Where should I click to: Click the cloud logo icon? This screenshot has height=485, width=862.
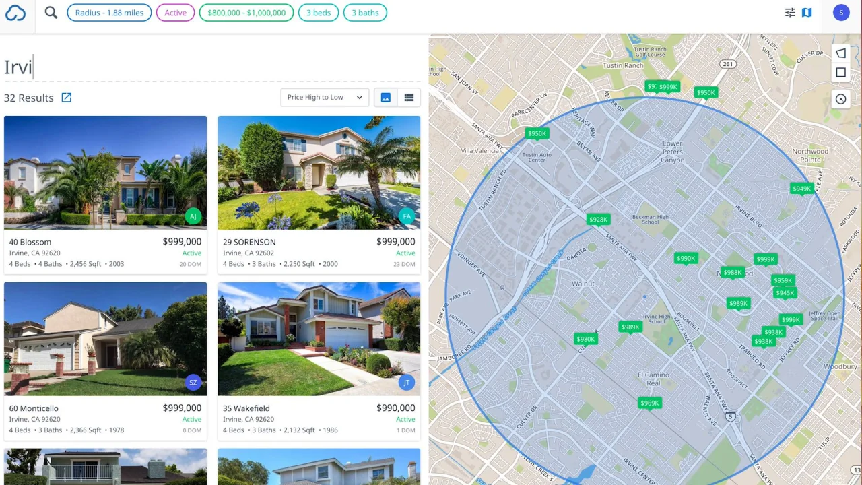(x=15, y=13)
